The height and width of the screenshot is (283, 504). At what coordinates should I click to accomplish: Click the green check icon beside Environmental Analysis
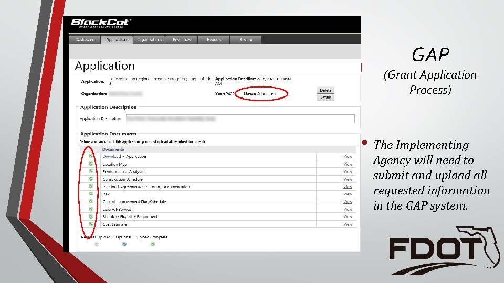(x=91, y=171)
